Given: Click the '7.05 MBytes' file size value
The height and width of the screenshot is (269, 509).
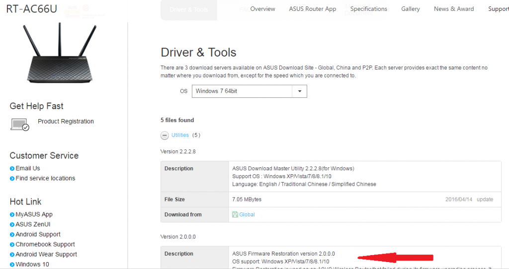Looking at the screenshot, I should click(x=247, y=200).
